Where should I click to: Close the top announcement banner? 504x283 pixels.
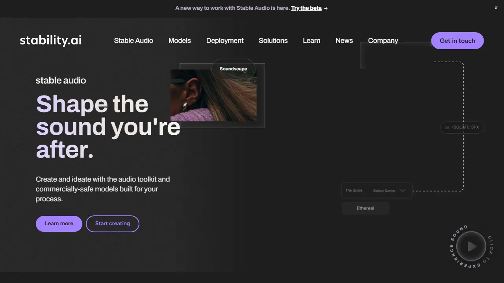(496, 8)
